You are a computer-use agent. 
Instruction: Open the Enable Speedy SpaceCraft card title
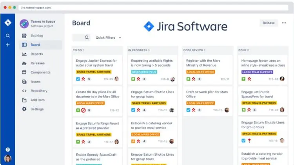(x=96, y=157)
